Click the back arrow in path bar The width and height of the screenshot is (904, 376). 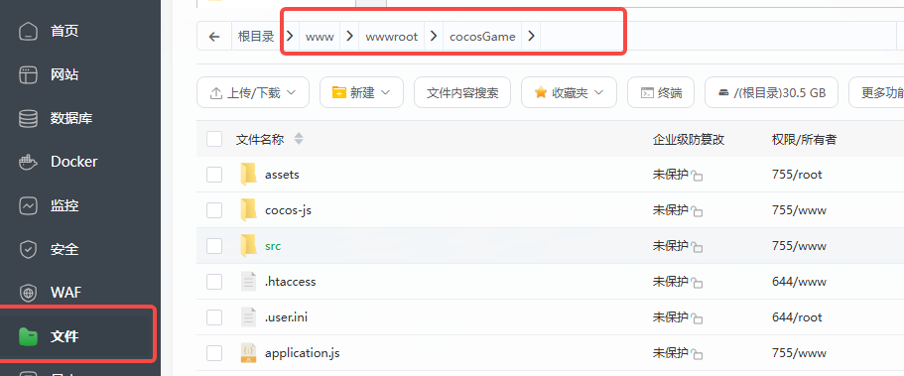(214, 37)
